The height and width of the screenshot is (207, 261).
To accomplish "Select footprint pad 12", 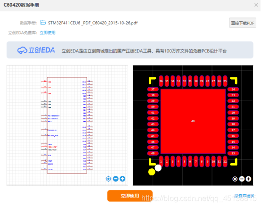I will pos(225,161).
